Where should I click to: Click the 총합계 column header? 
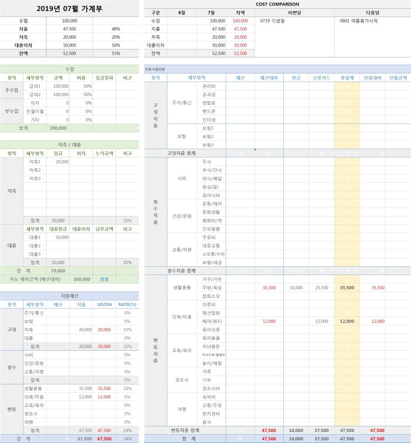347,78
